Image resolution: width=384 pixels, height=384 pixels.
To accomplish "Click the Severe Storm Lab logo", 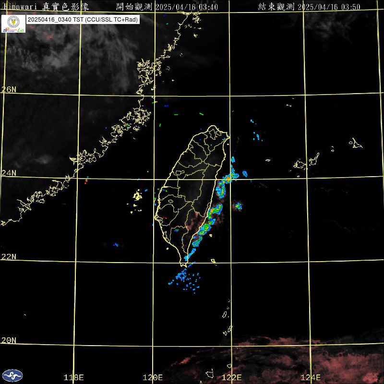I will pyautogui.click(x=13, y=24).
